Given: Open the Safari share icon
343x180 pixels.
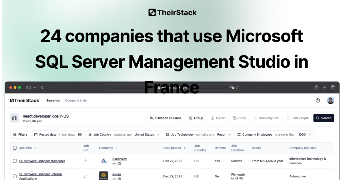Looking at the screenshot, I should click(x=317, y=87).
